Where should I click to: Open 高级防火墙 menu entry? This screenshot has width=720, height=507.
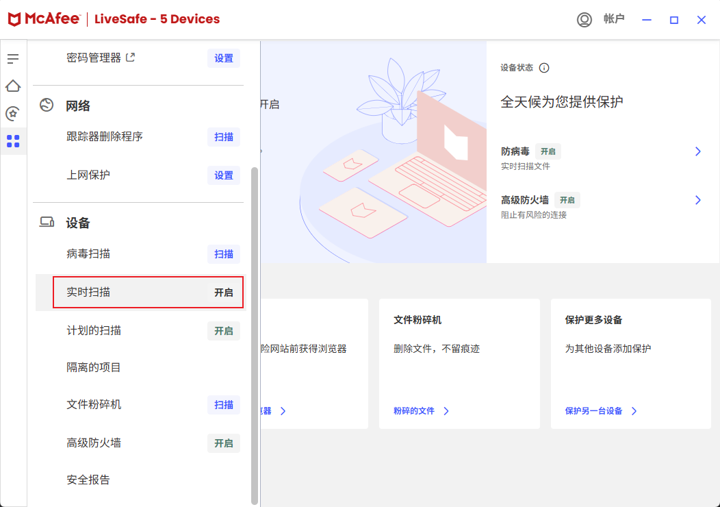coord(94,443)
